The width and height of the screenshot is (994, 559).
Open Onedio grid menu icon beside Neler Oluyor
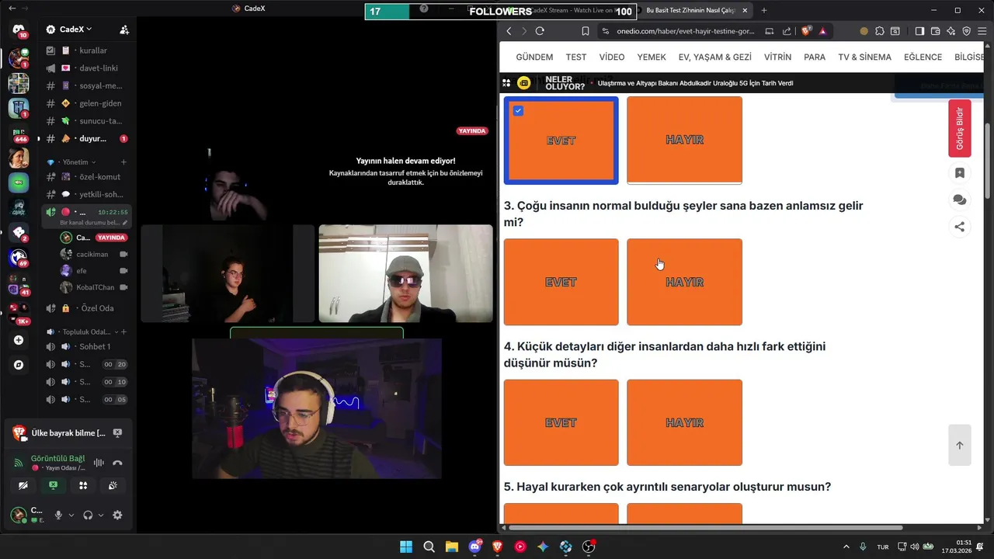[506, 83]
